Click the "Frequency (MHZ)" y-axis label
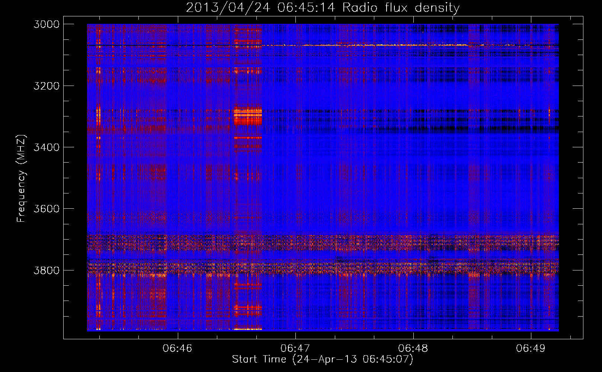This screenshot has width=602, height=372. 21,179
